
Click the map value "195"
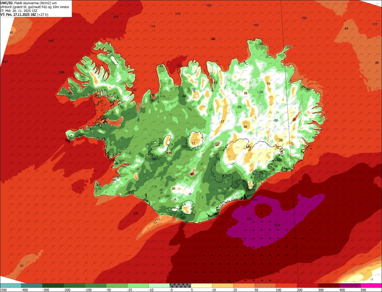(x=134, y=90)
